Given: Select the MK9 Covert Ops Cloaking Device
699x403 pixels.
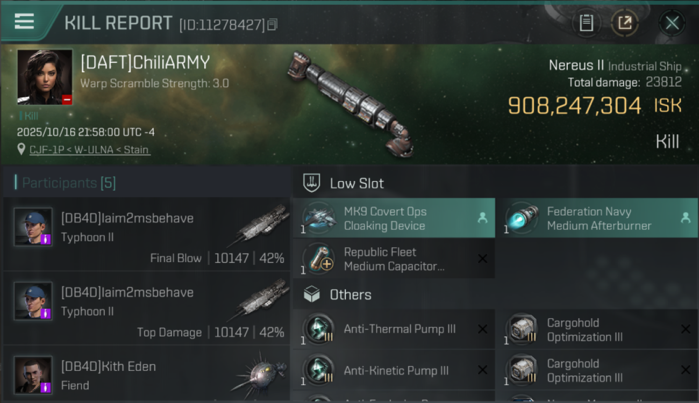Looking at the screenshot, I should tap(394, 218).
